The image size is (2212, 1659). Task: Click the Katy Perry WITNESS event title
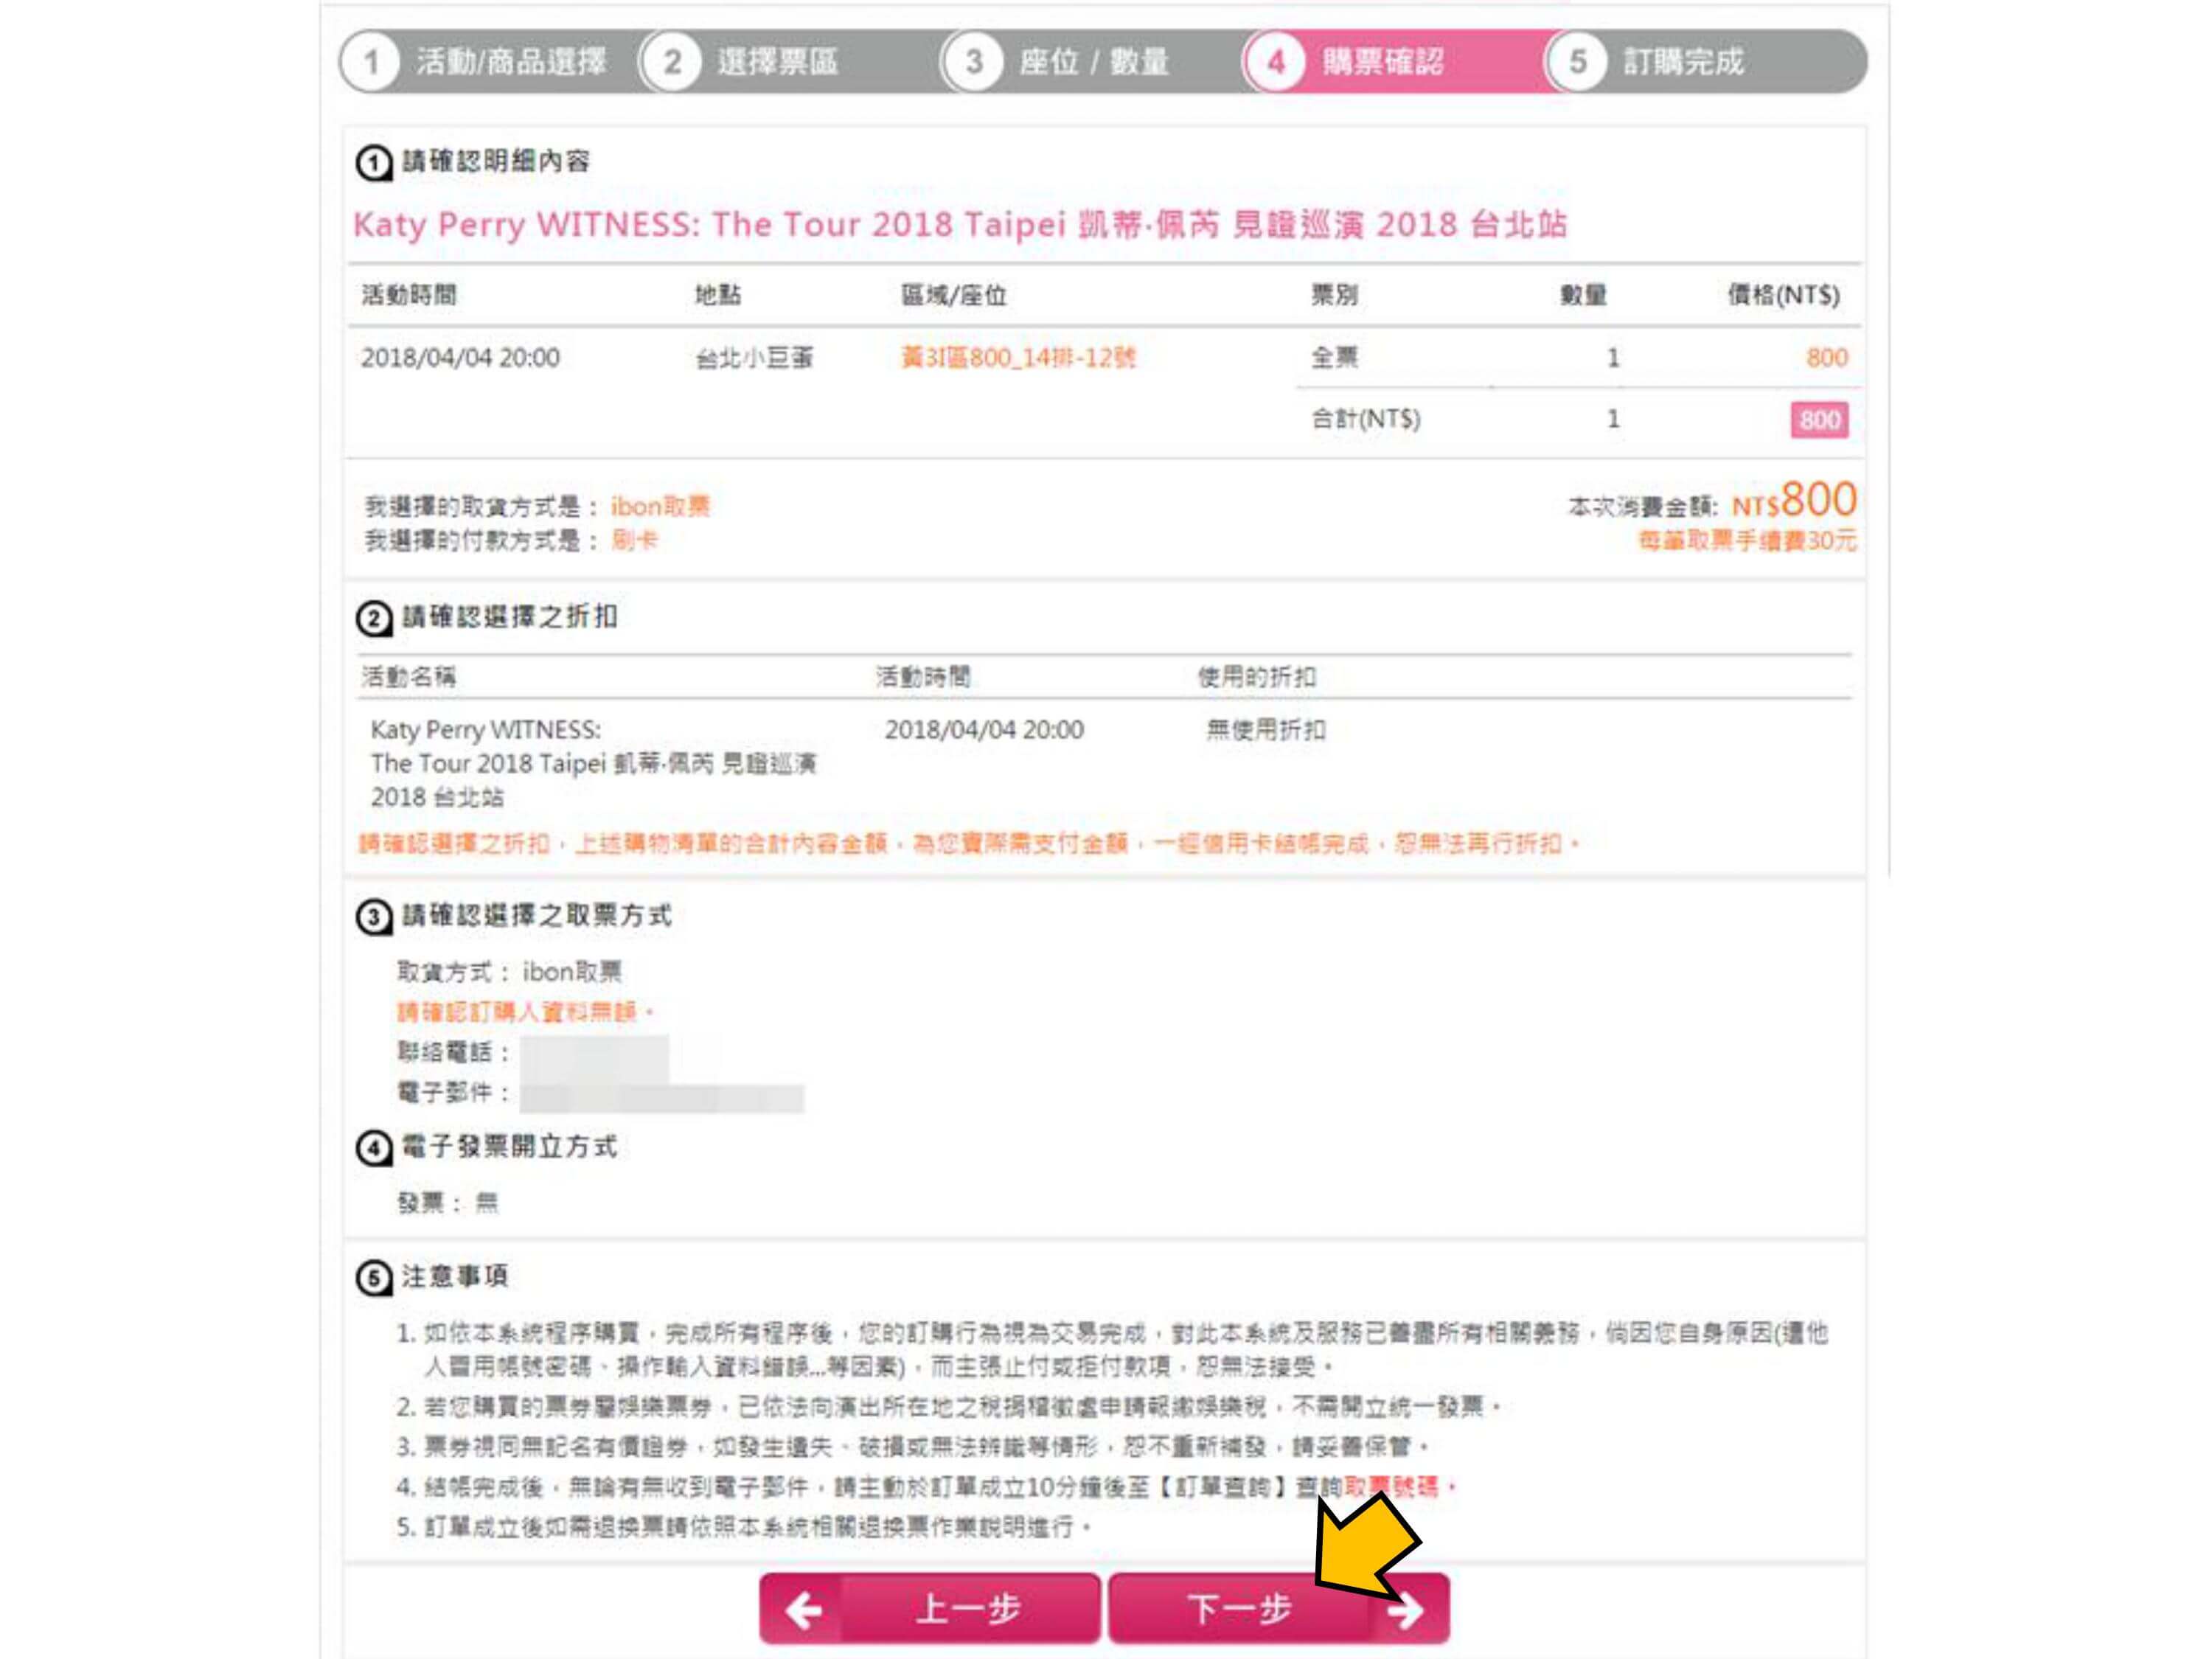click(x=960, y=224)
